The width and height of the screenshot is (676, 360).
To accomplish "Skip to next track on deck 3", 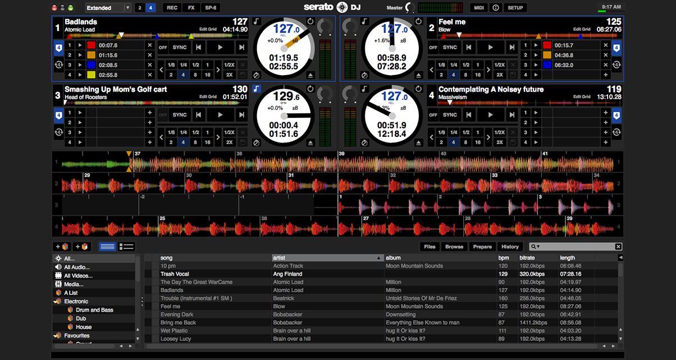I will point(242,115).
